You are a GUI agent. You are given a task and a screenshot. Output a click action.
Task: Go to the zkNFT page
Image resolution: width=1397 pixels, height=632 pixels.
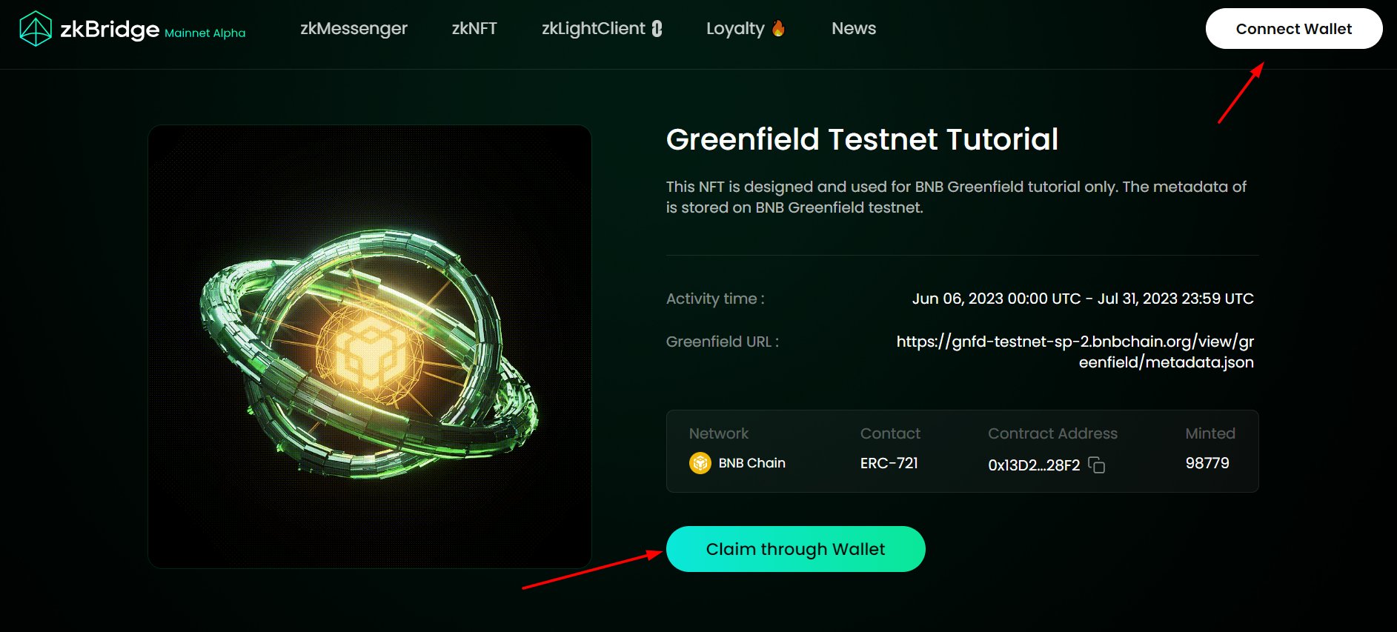[474, 28]
